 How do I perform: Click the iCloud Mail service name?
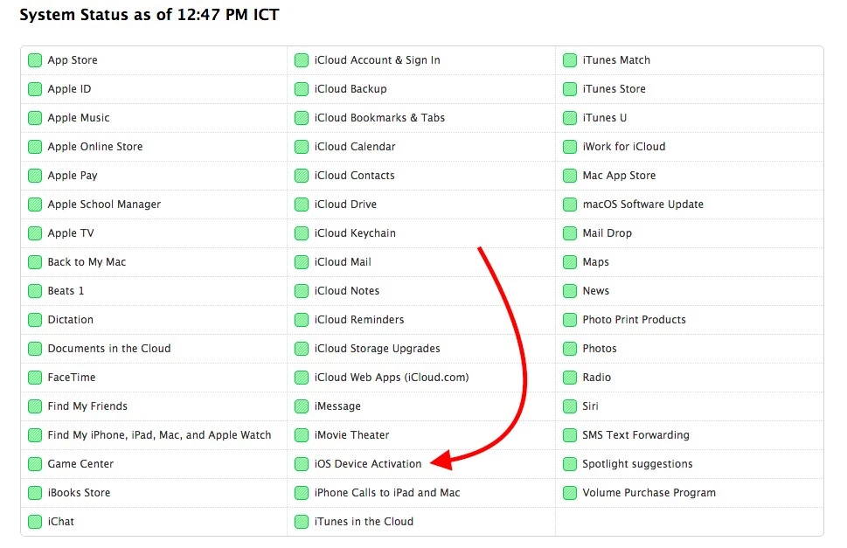(343, 262)
